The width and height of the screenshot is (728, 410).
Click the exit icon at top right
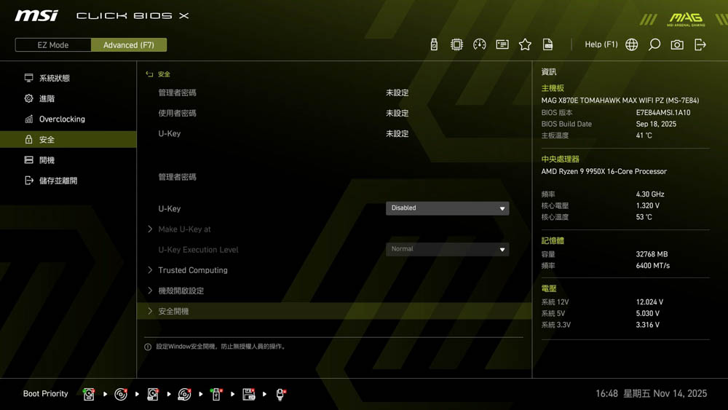[700, 44]
